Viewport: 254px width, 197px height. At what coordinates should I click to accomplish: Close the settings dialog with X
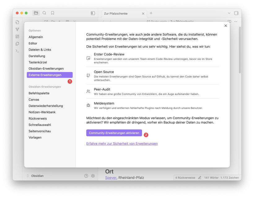pos(226,26)
